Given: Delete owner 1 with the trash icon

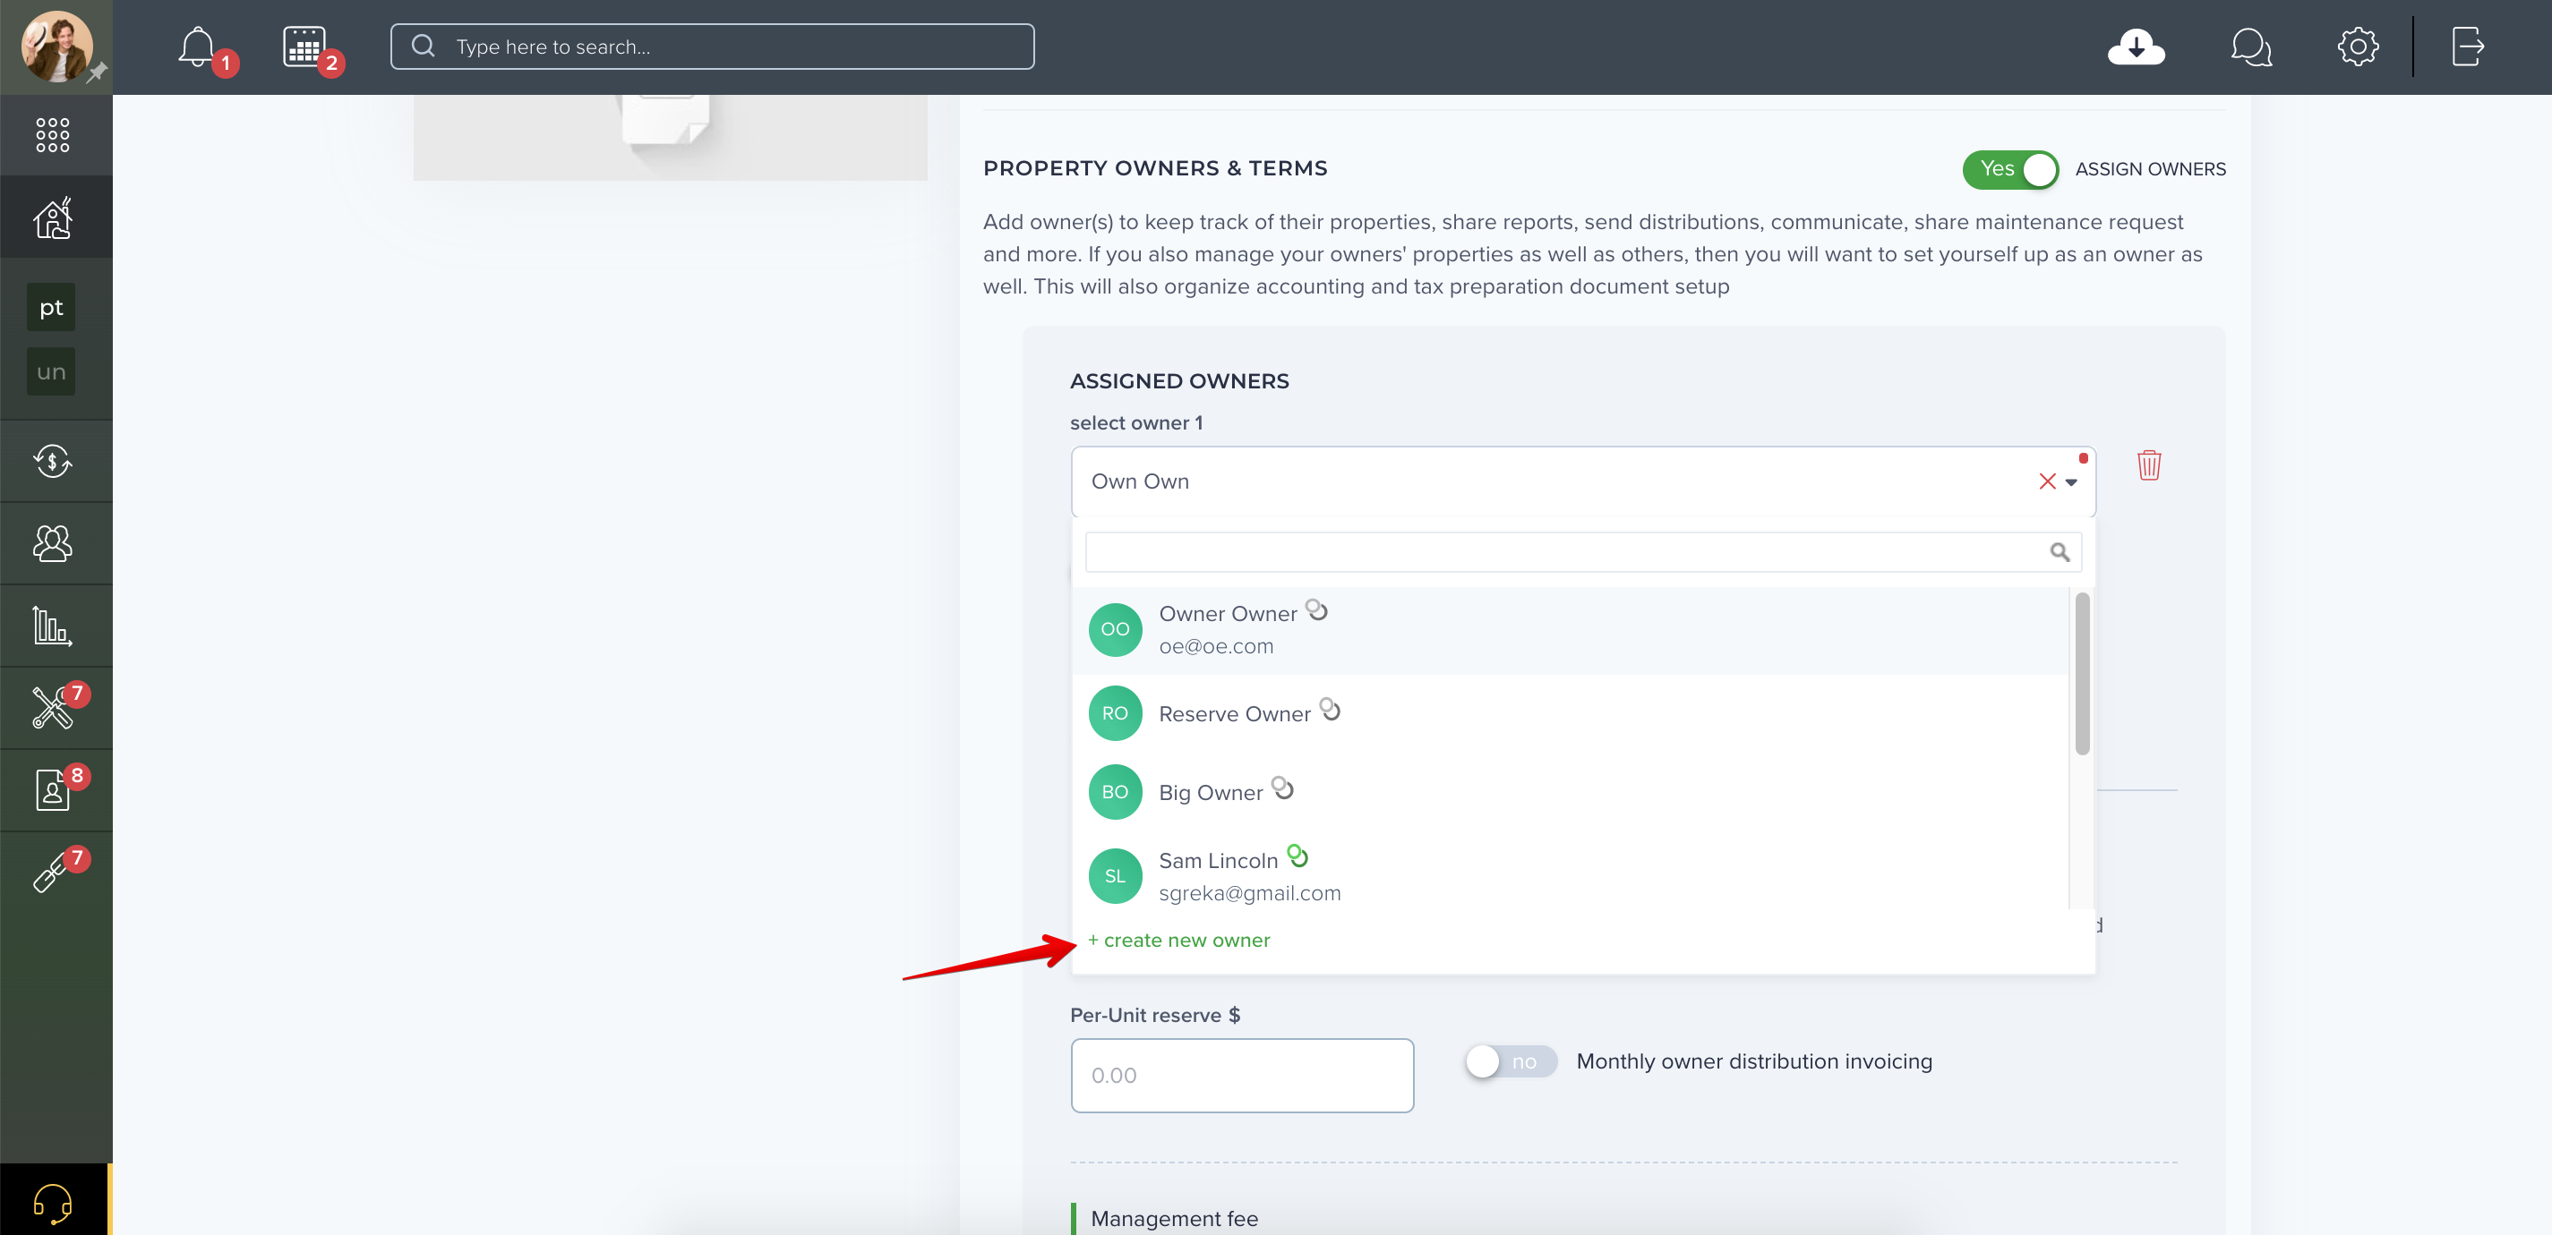Looking at the screenshot, I should (2149, 464).
